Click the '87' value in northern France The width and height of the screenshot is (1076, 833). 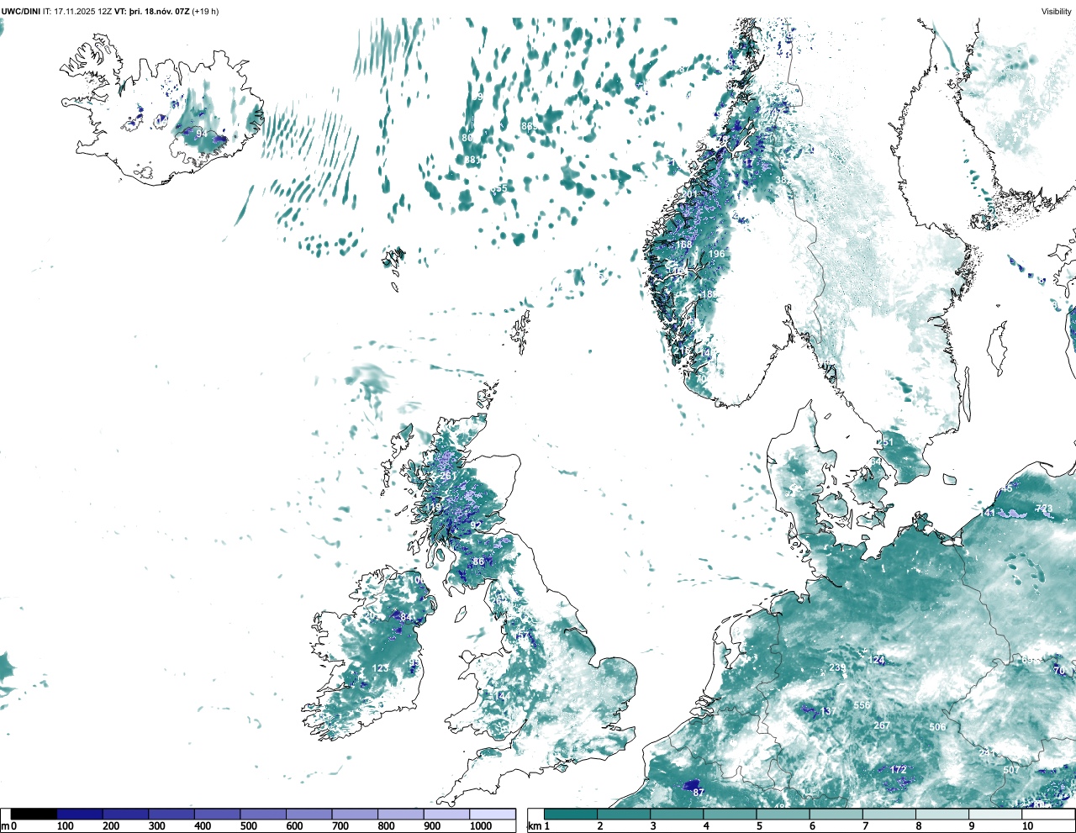(x=698, y=793)
